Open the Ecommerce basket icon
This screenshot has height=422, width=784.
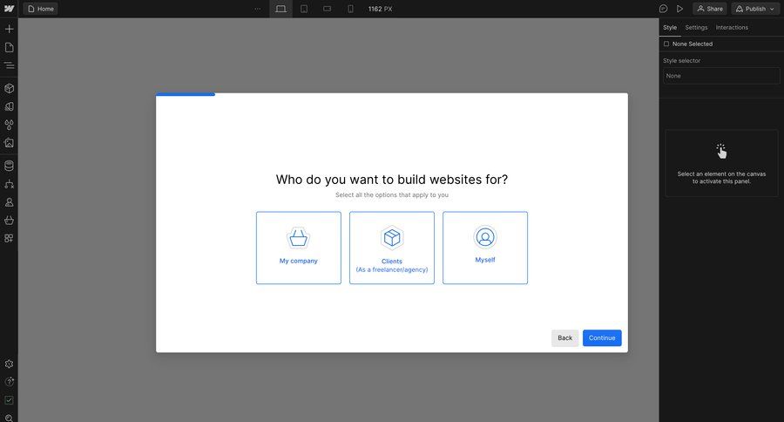point(9,221)
